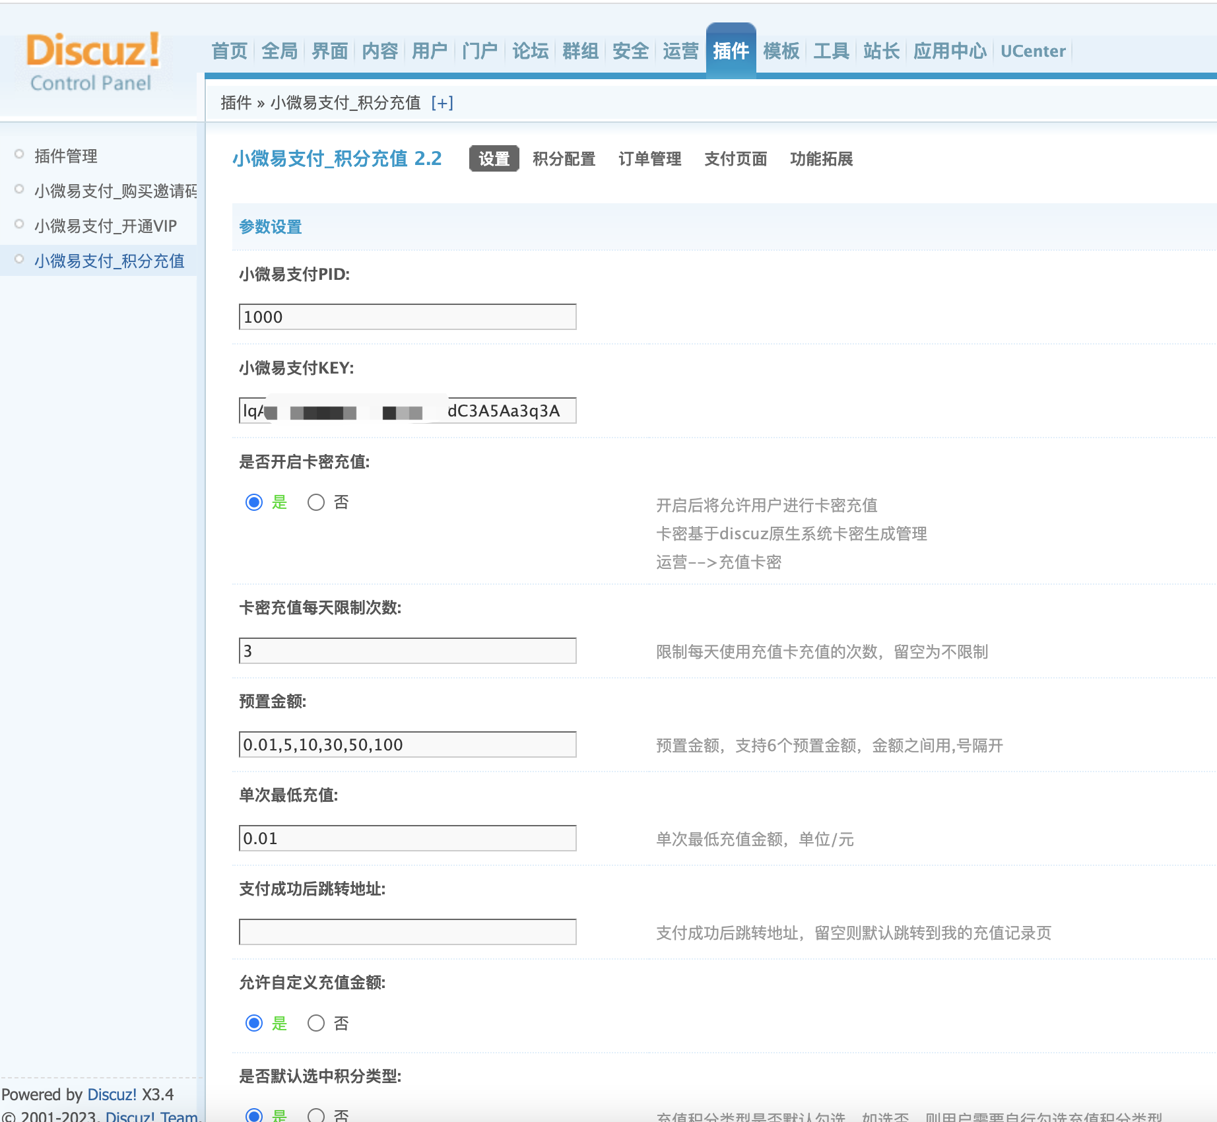Focus the 小微易支付PID input field
The width and height of the screenshot is (1217, 1122).
407,317
